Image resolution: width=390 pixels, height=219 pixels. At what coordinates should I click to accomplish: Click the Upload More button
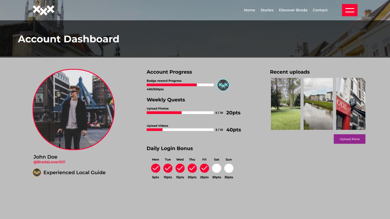click(x=349, y=139)
